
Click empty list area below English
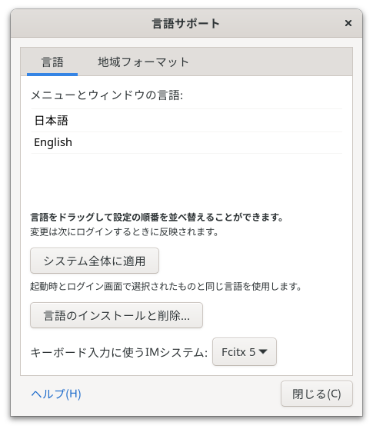[186, 179]
